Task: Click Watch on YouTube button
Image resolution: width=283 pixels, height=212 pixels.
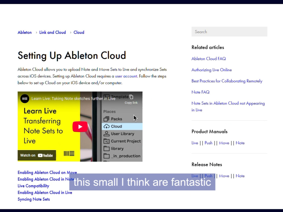Action: point(37,155)
